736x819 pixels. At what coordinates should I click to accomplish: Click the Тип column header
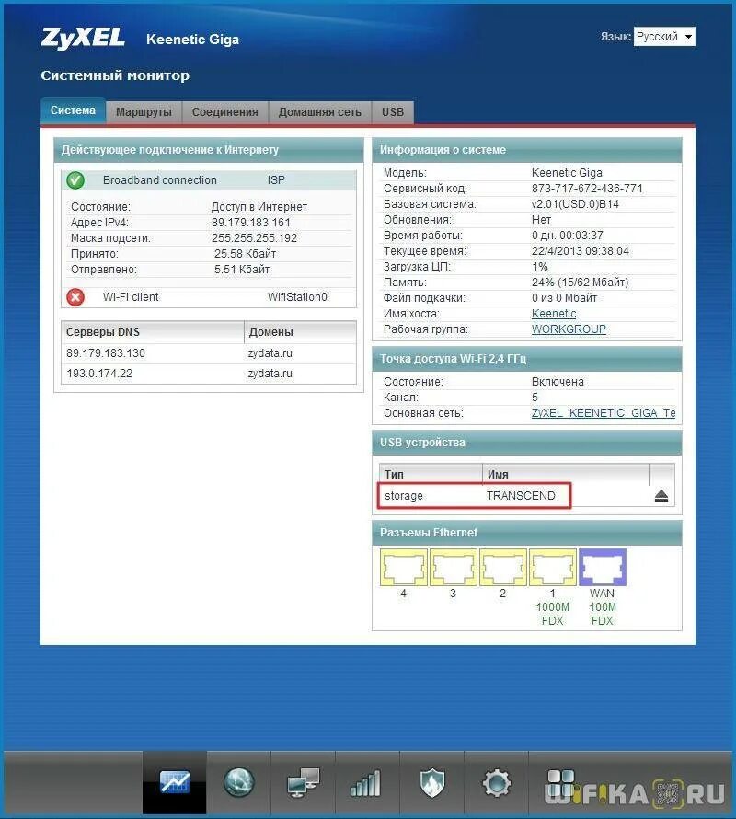(x=431, y=474)
